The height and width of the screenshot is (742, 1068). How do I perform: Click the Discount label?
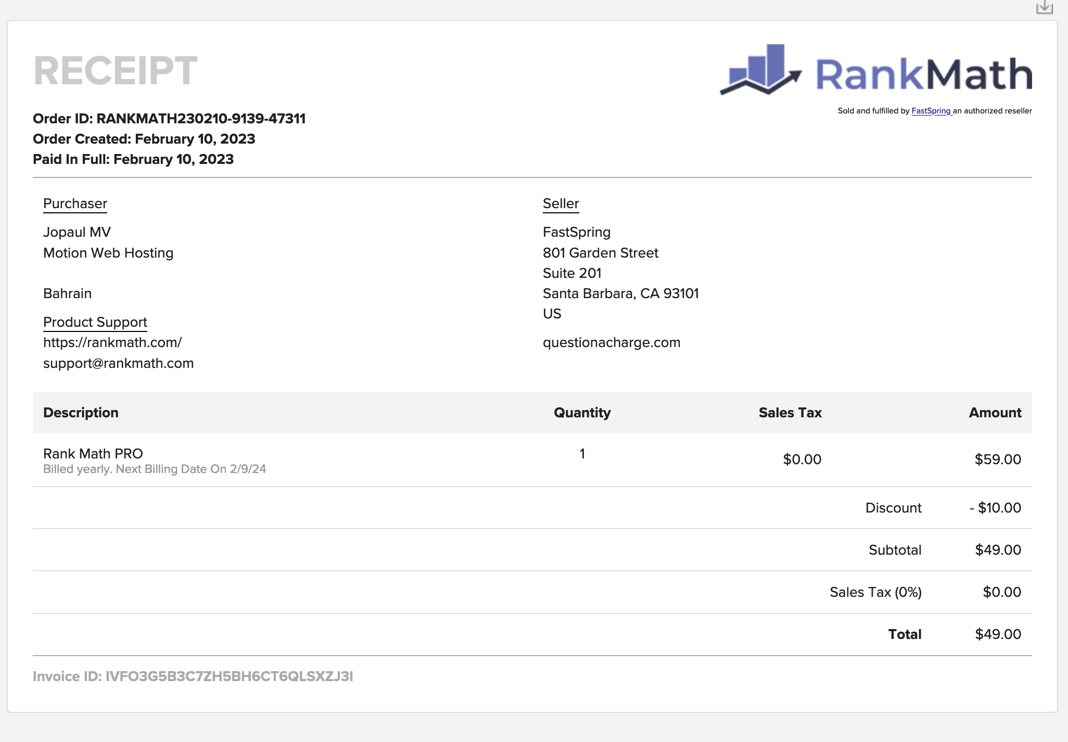(894, 508)
